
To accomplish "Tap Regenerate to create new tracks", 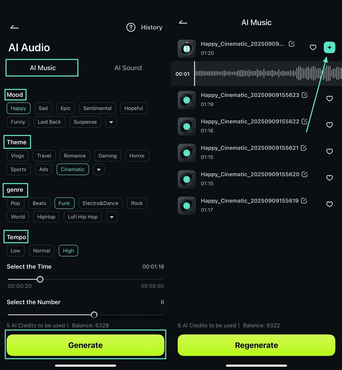I will tap(256, 345).
